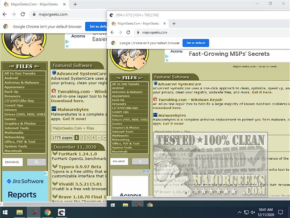Click the dragon app icon on outer taskbar
Screen dimensions: 290x218
(62, 212)
